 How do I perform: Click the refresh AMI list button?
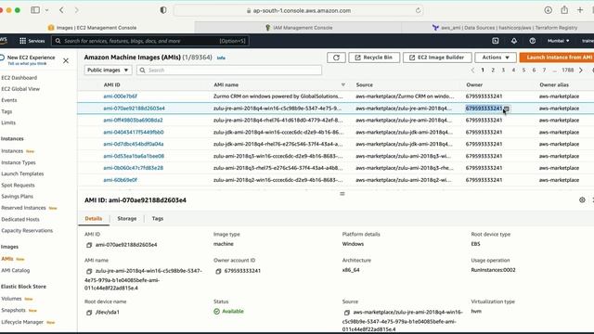tap(336, 58)
